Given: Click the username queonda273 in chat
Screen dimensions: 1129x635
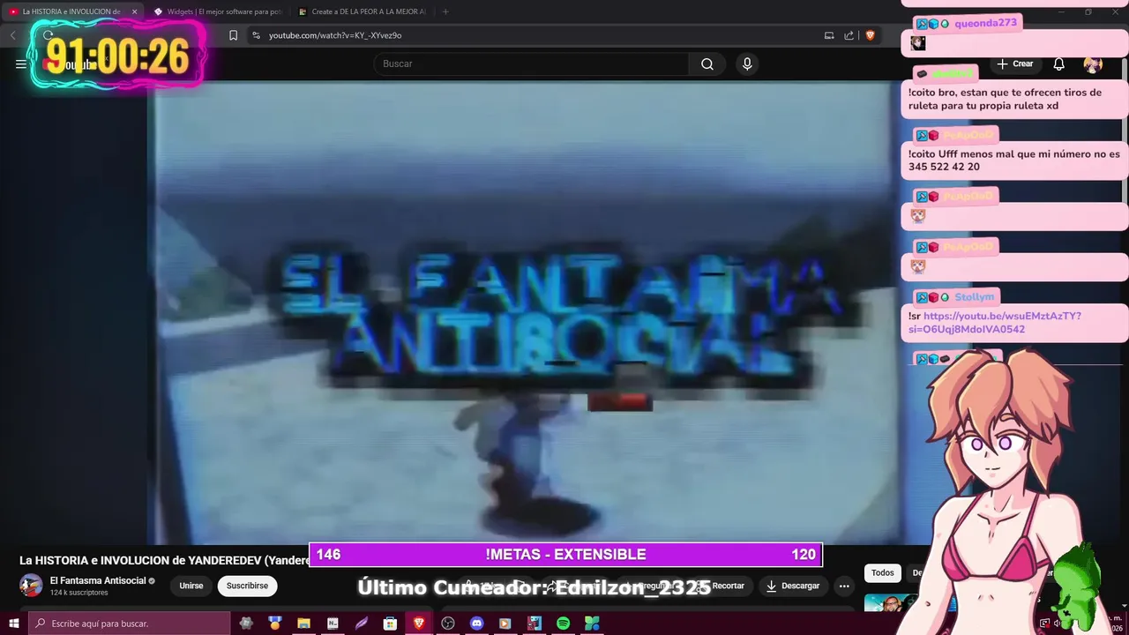Looking at the screenshot, I should click(x=985, y=23).
